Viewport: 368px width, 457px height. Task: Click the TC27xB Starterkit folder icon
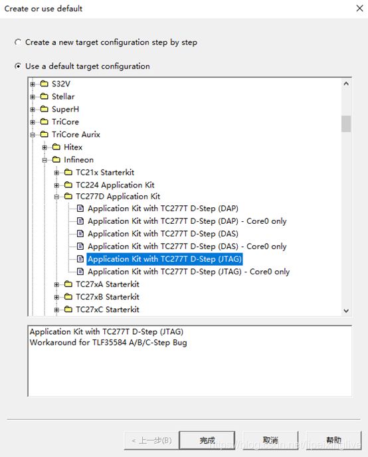click(x=68, y=297)
